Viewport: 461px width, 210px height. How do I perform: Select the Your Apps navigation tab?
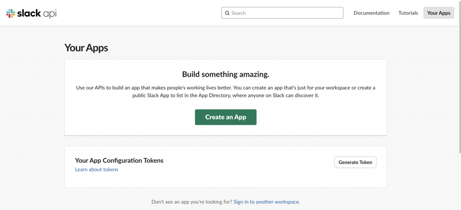pos(438,13)
